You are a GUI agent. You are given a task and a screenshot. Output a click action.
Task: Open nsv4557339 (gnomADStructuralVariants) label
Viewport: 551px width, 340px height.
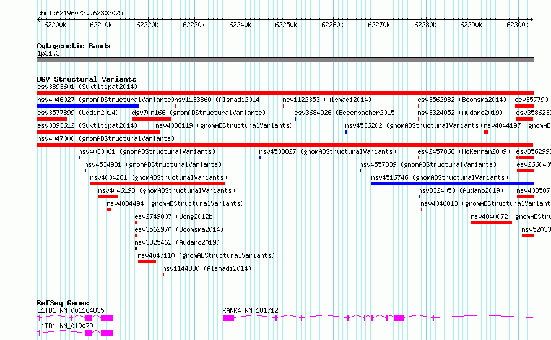pyautogui.click(x=428, y=164)
